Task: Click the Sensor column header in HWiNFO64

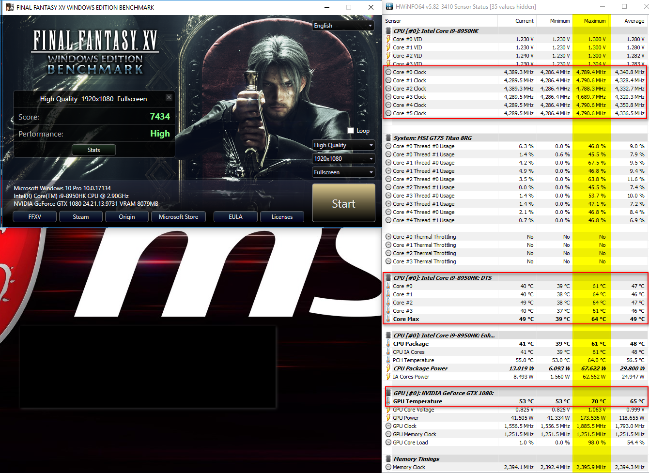Action: point(440,21)
